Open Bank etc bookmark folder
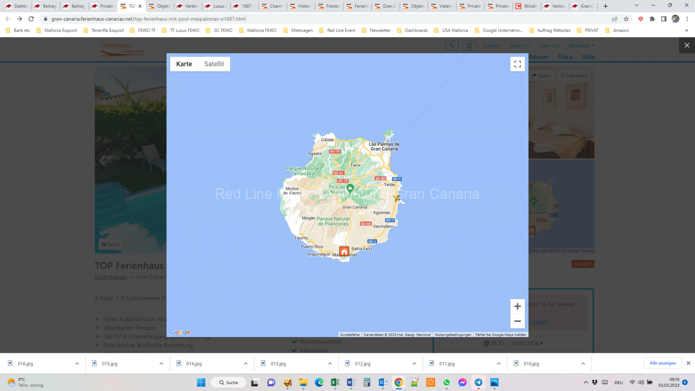Viewport: 695px width, 391px height. (18, 30)
